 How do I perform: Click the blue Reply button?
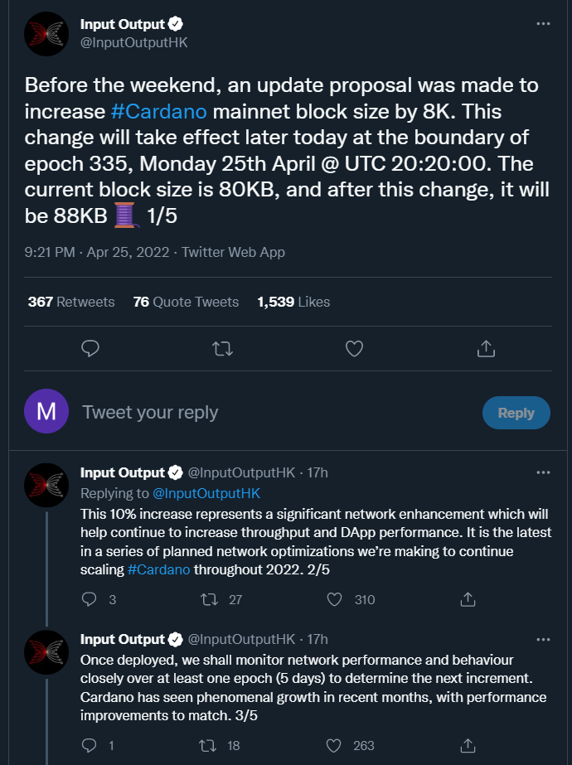click(x=516, y=413)
